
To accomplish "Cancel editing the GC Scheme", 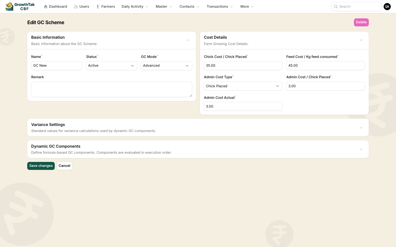I will coord(64,166).
